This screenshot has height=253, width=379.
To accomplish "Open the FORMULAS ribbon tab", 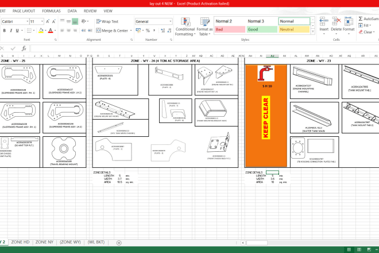I will pyautogui.click(x=51, y=11).
